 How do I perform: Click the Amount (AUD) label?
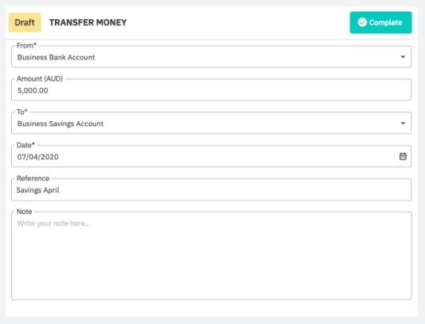(40, 78)
